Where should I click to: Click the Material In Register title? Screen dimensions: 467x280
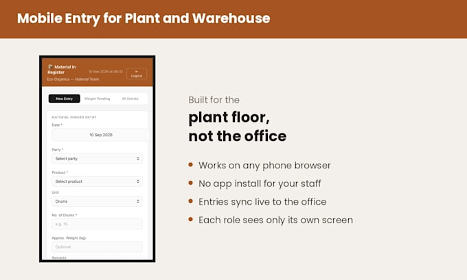tap(62, 69)
